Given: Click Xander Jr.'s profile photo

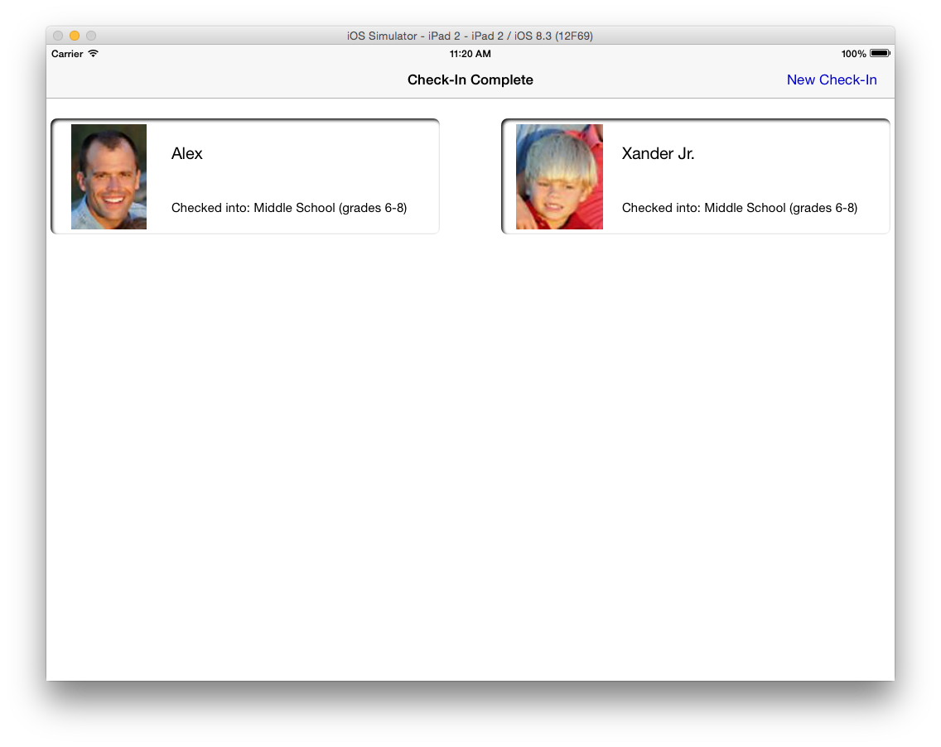Looking at the screenshot, I should 559,176.
